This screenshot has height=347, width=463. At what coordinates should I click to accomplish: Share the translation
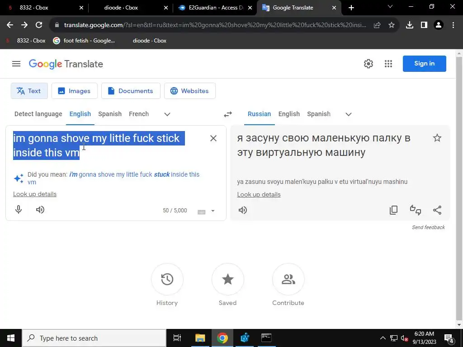[437, 210]
